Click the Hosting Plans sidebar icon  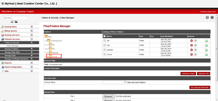[x=2, y=27]
